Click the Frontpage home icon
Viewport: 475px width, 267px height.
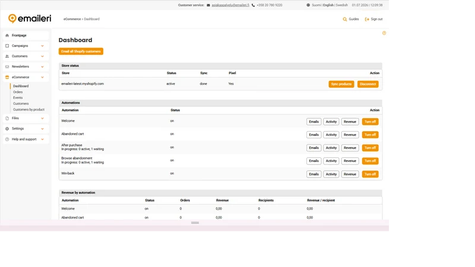[x=7, y=36]
